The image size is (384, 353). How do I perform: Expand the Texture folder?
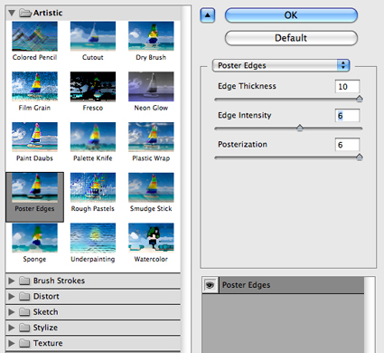(x=12, y=343)
